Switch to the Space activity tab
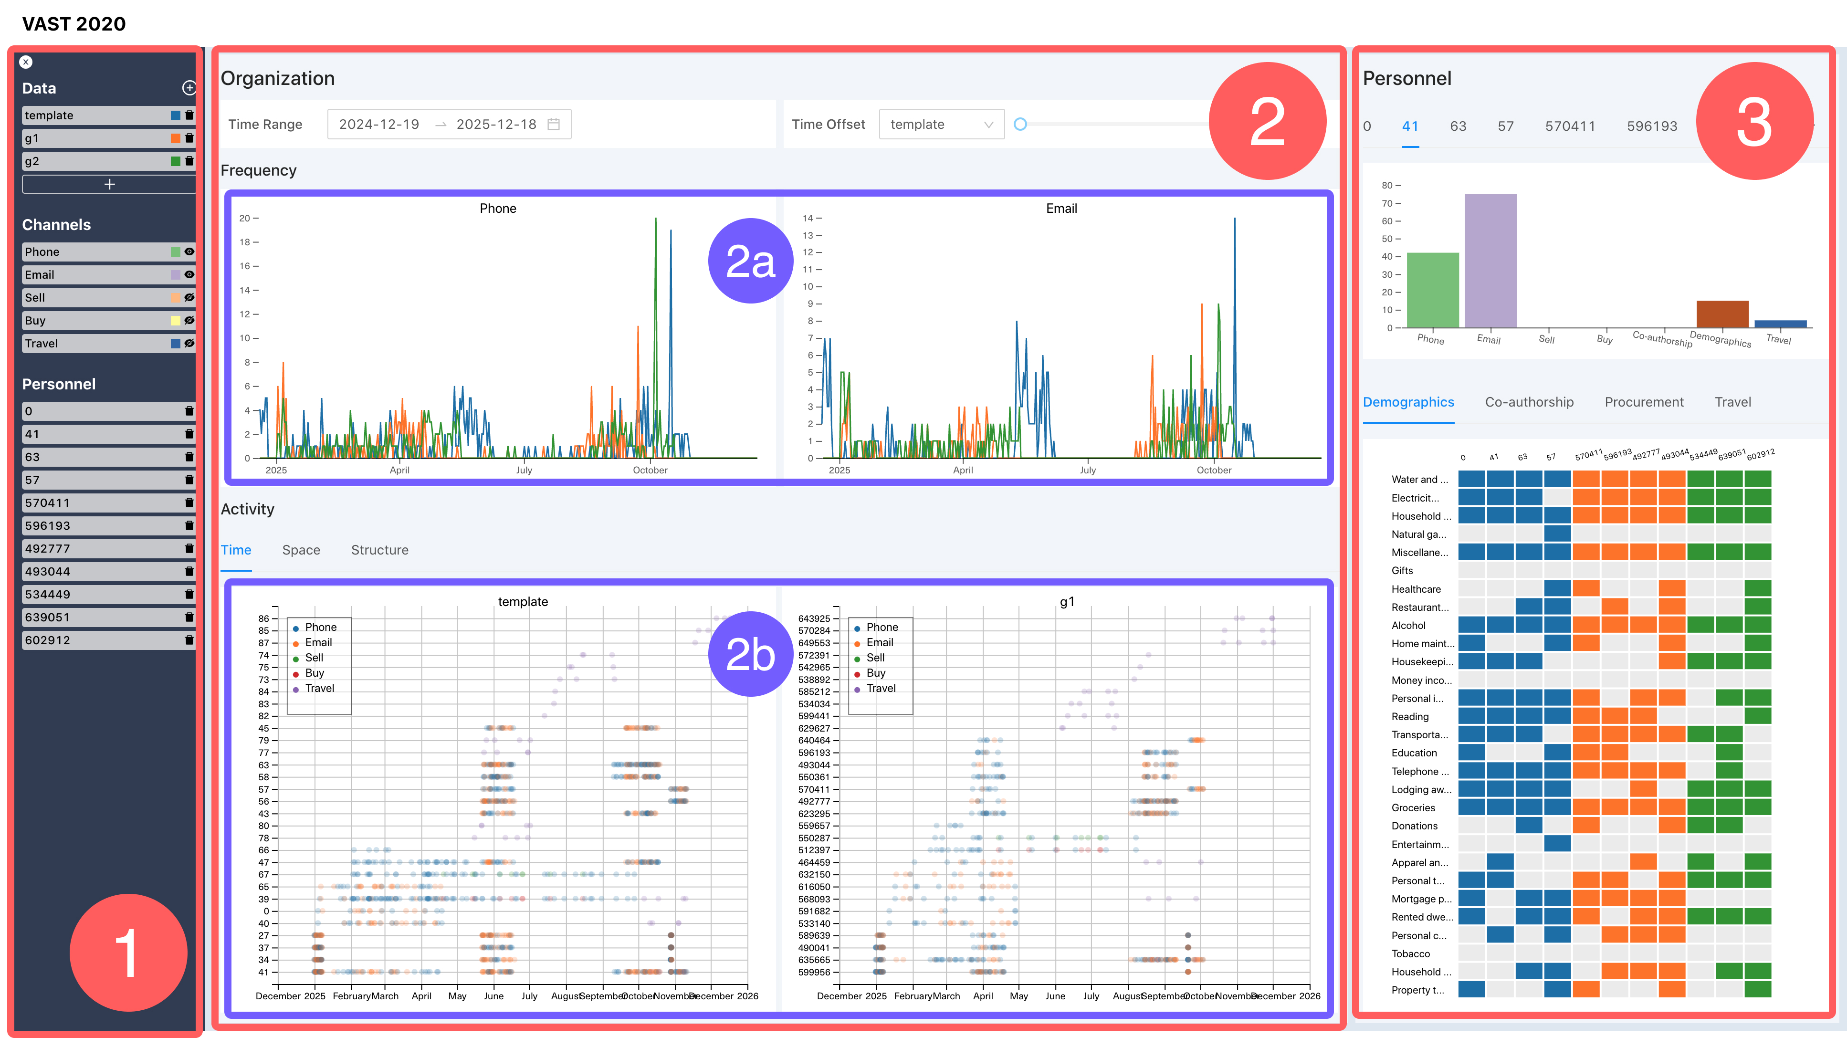The height and width of the screenshot is (1047, 1847). [301, 550]
